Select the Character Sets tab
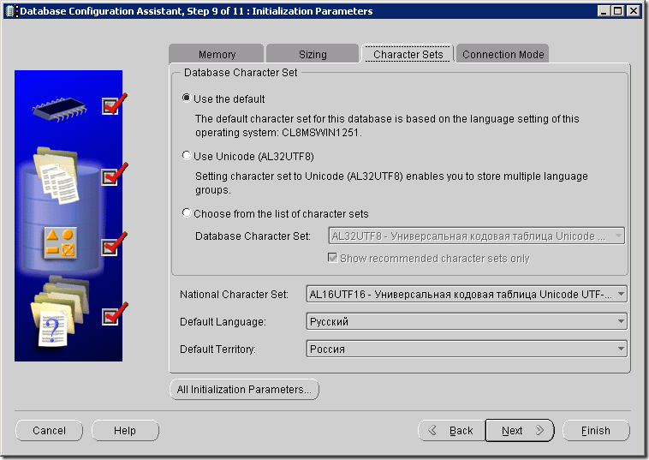The image size is (649, 460). 408,54
